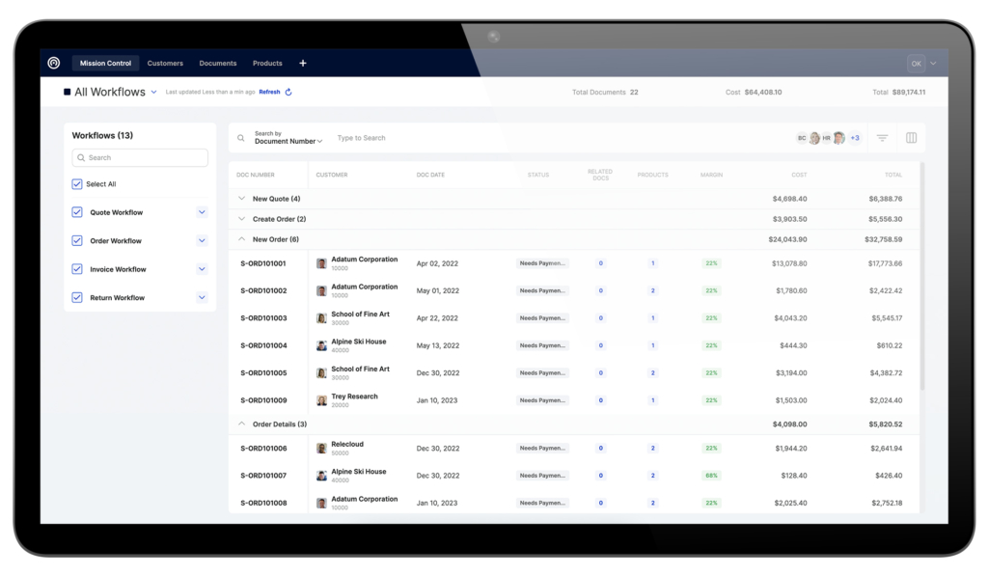Click products count badge for S-ORD101002

click(653, 291)
